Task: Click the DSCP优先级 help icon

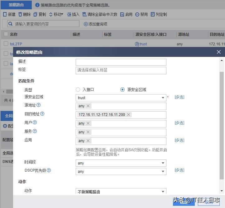Action: (x=49, y=170)
